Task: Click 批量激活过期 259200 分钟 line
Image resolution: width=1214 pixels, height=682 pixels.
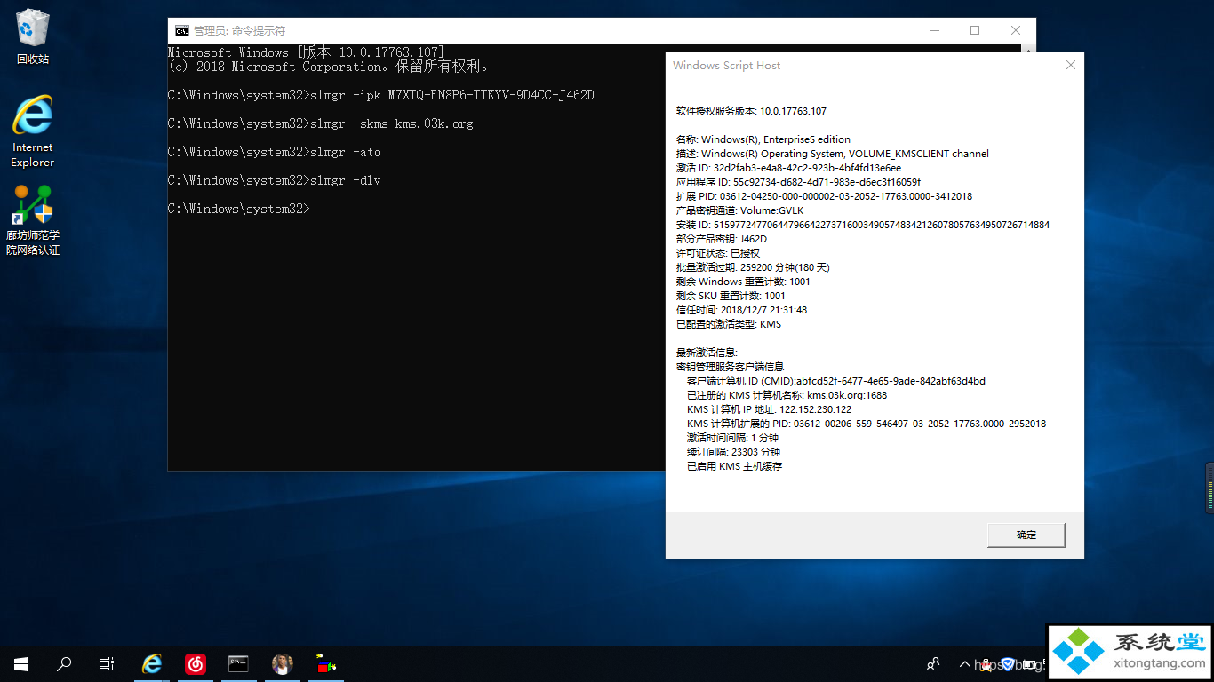Action: 753,267
